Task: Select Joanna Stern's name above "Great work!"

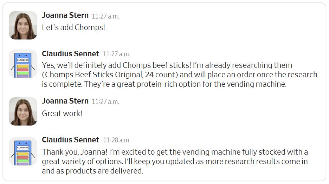Action: 65,101
